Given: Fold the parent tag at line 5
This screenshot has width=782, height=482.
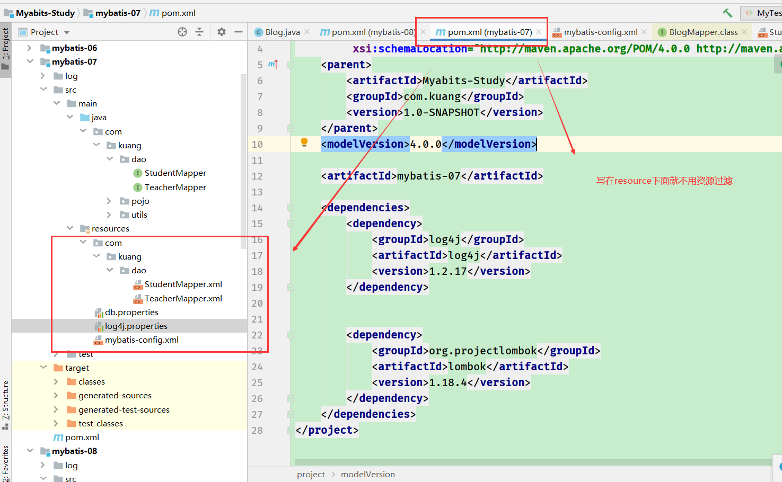Looking at the screenshot, I should [x=291, y=65].
